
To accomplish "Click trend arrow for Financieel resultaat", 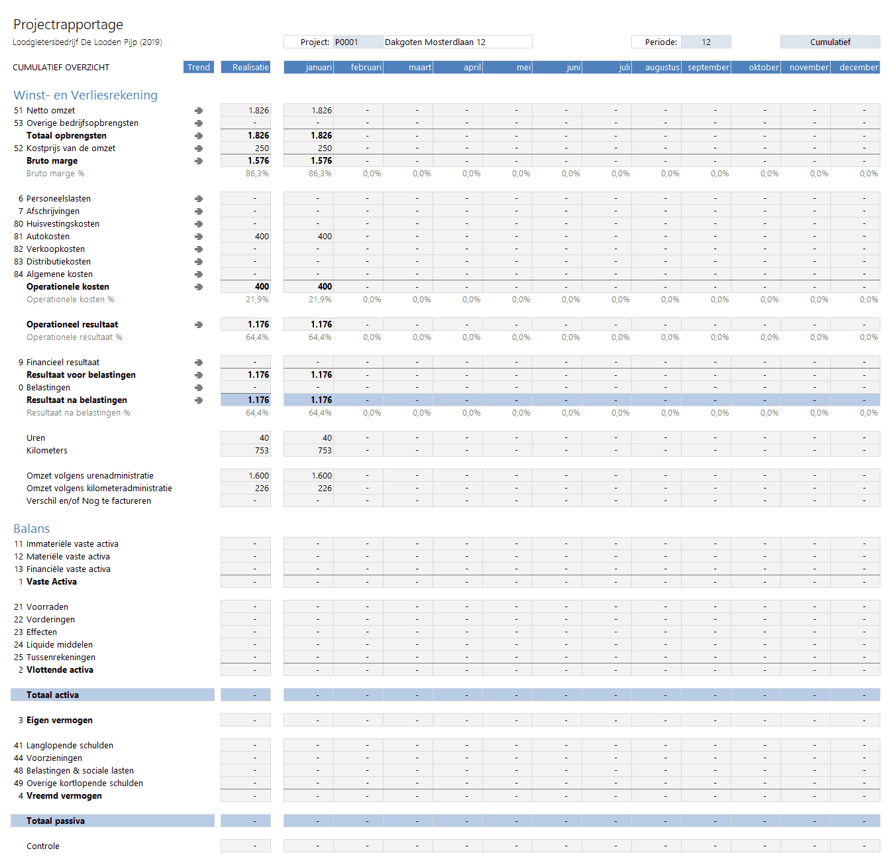I will (199, 363).
